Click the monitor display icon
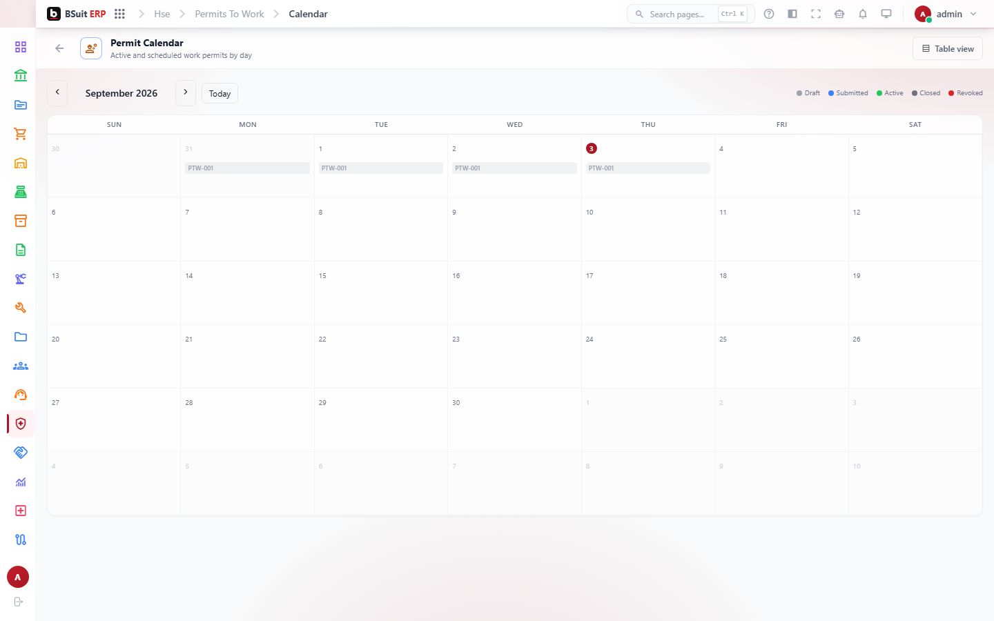 (x=886, y=14)
